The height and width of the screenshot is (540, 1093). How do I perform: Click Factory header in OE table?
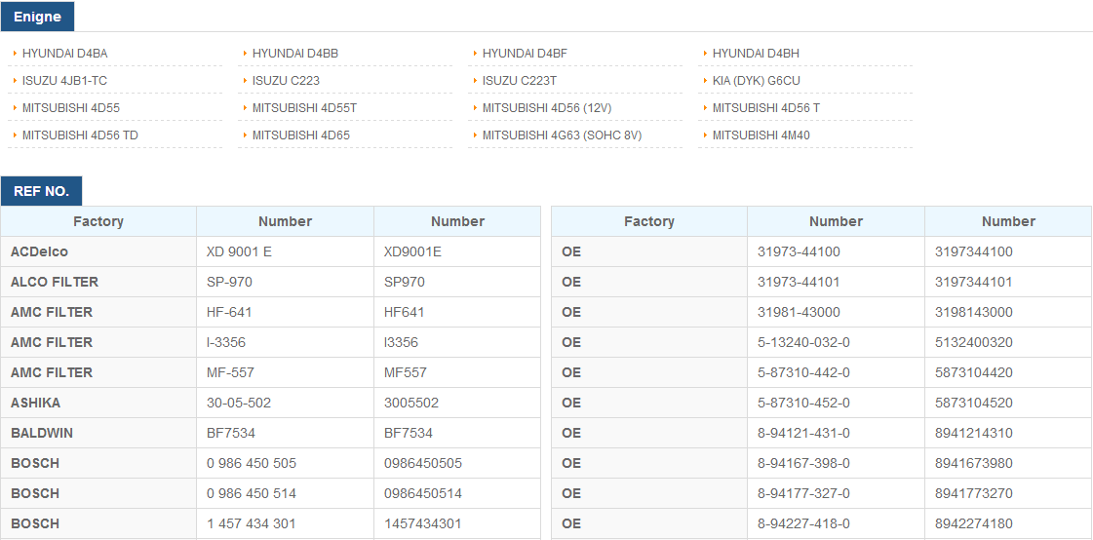coord(649,221)
